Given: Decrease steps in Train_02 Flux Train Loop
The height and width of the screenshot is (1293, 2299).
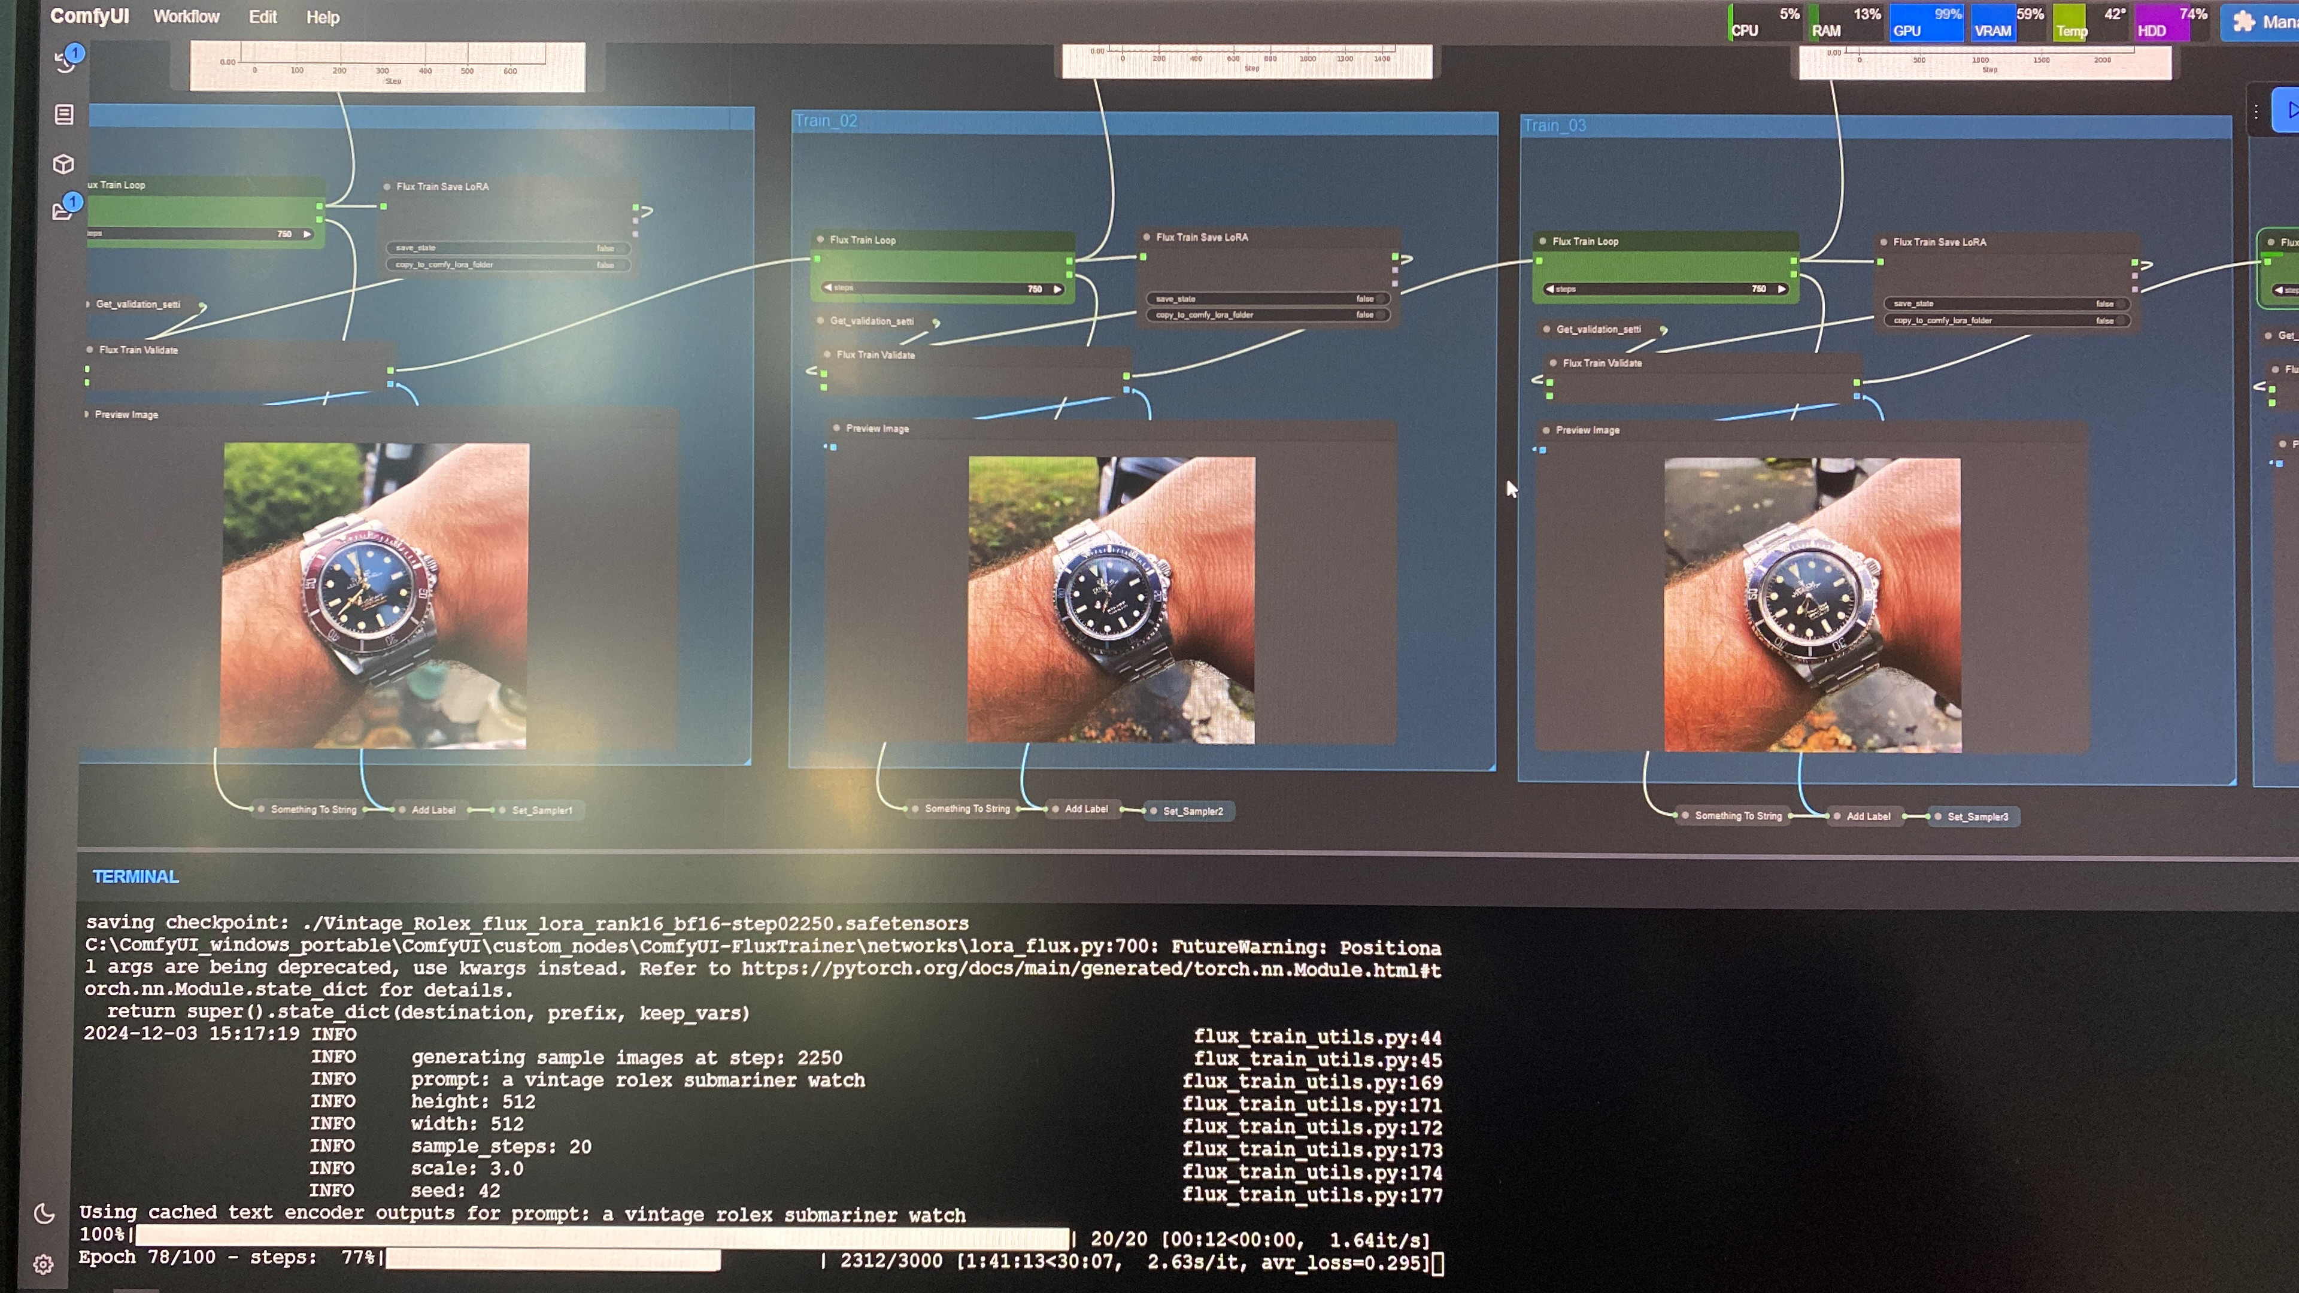Looking at the screenshot, I should point(828,287).
